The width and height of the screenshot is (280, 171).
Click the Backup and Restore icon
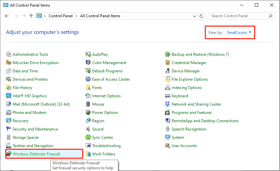[167, 54]
